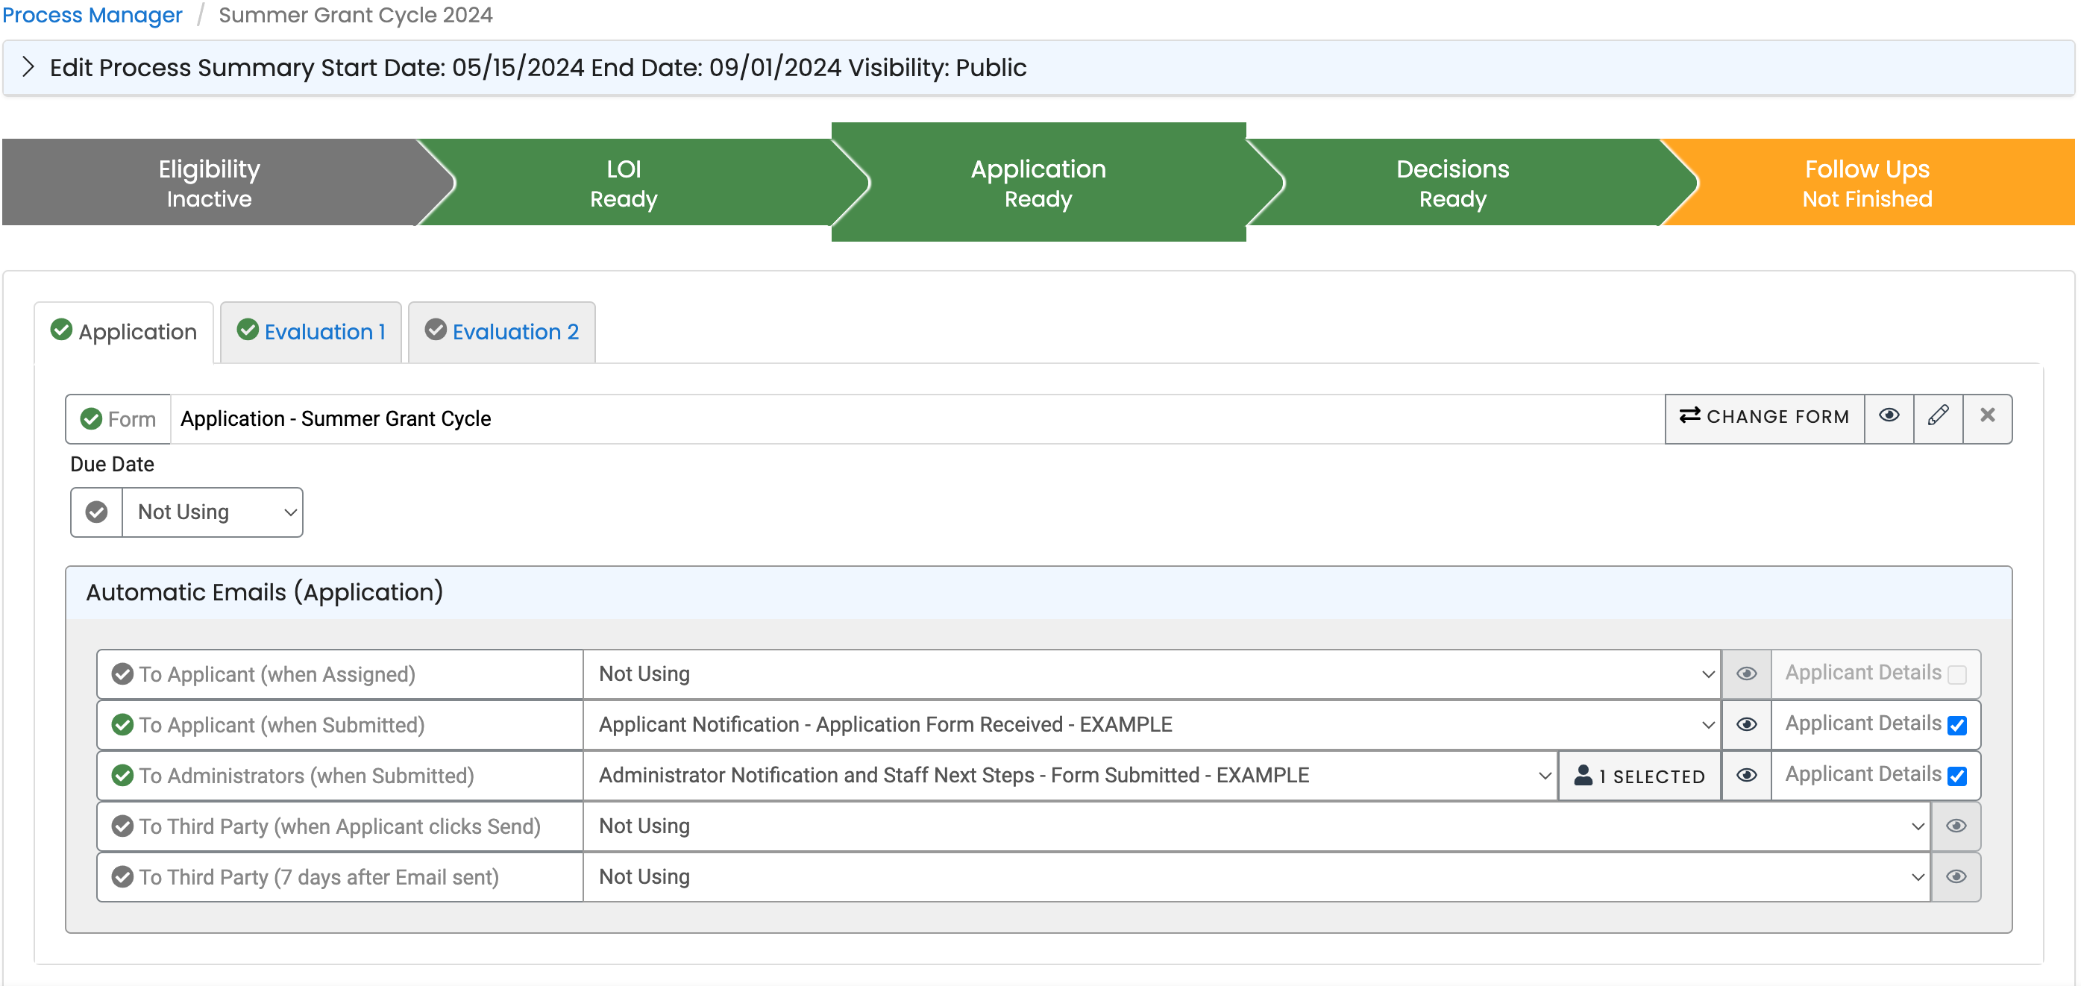Open the Change Form swap icon

coord(1689,418)
